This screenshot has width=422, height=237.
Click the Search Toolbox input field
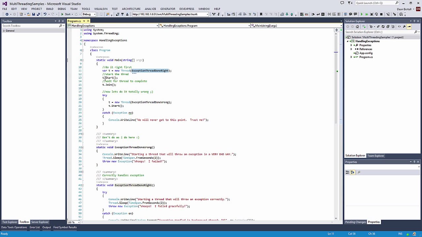coord(31,26)
